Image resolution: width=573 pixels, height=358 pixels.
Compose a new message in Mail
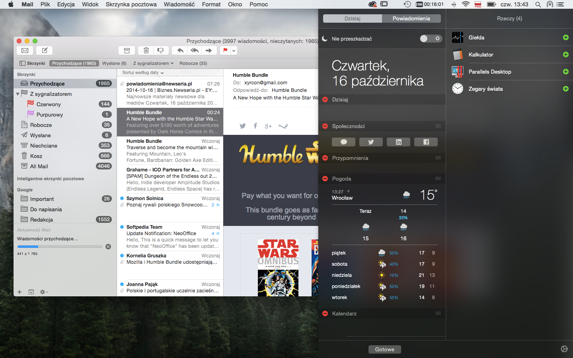click(x=45, y=51)
